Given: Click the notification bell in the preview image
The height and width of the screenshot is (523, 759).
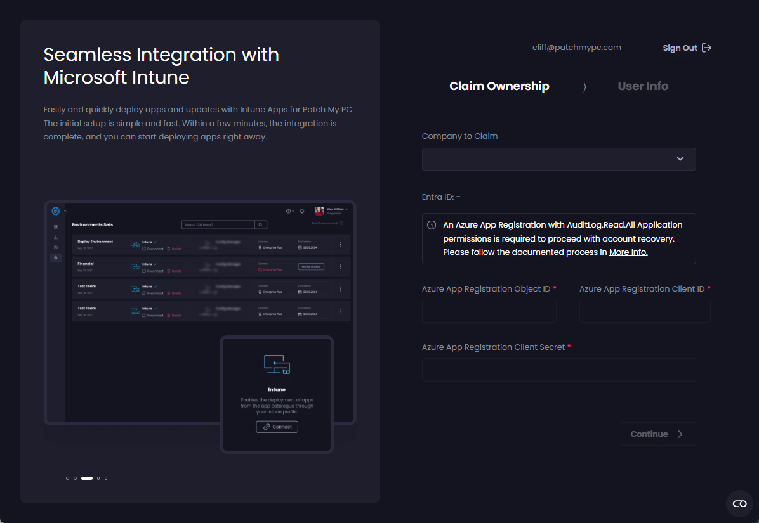Looking at the screenshot, I should coord(302,210).
